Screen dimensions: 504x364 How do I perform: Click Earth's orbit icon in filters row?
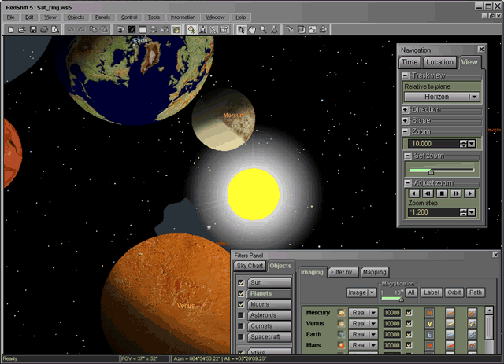click(449, 334)
